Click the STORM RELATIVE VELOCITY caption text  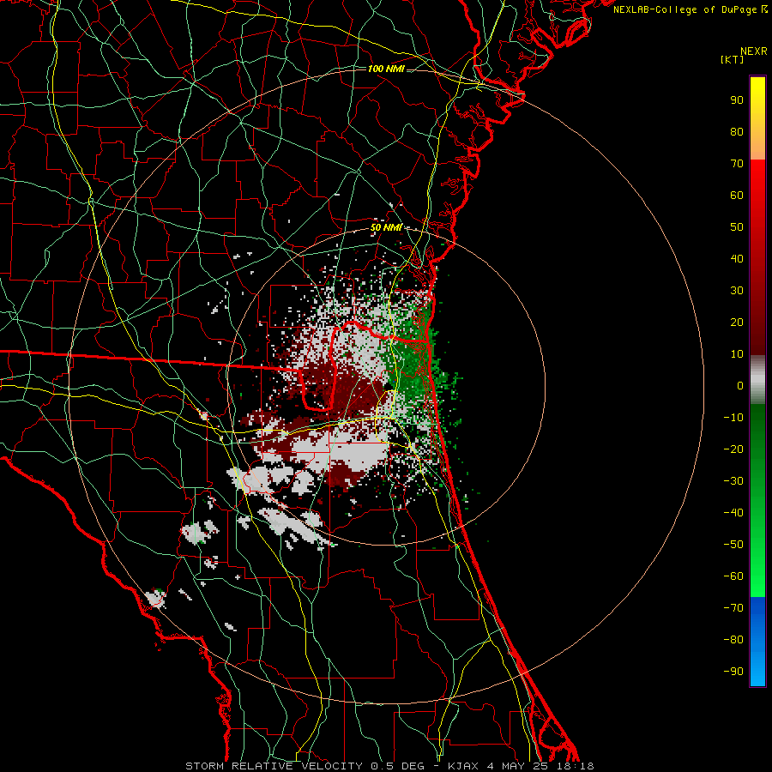(274, 766)
